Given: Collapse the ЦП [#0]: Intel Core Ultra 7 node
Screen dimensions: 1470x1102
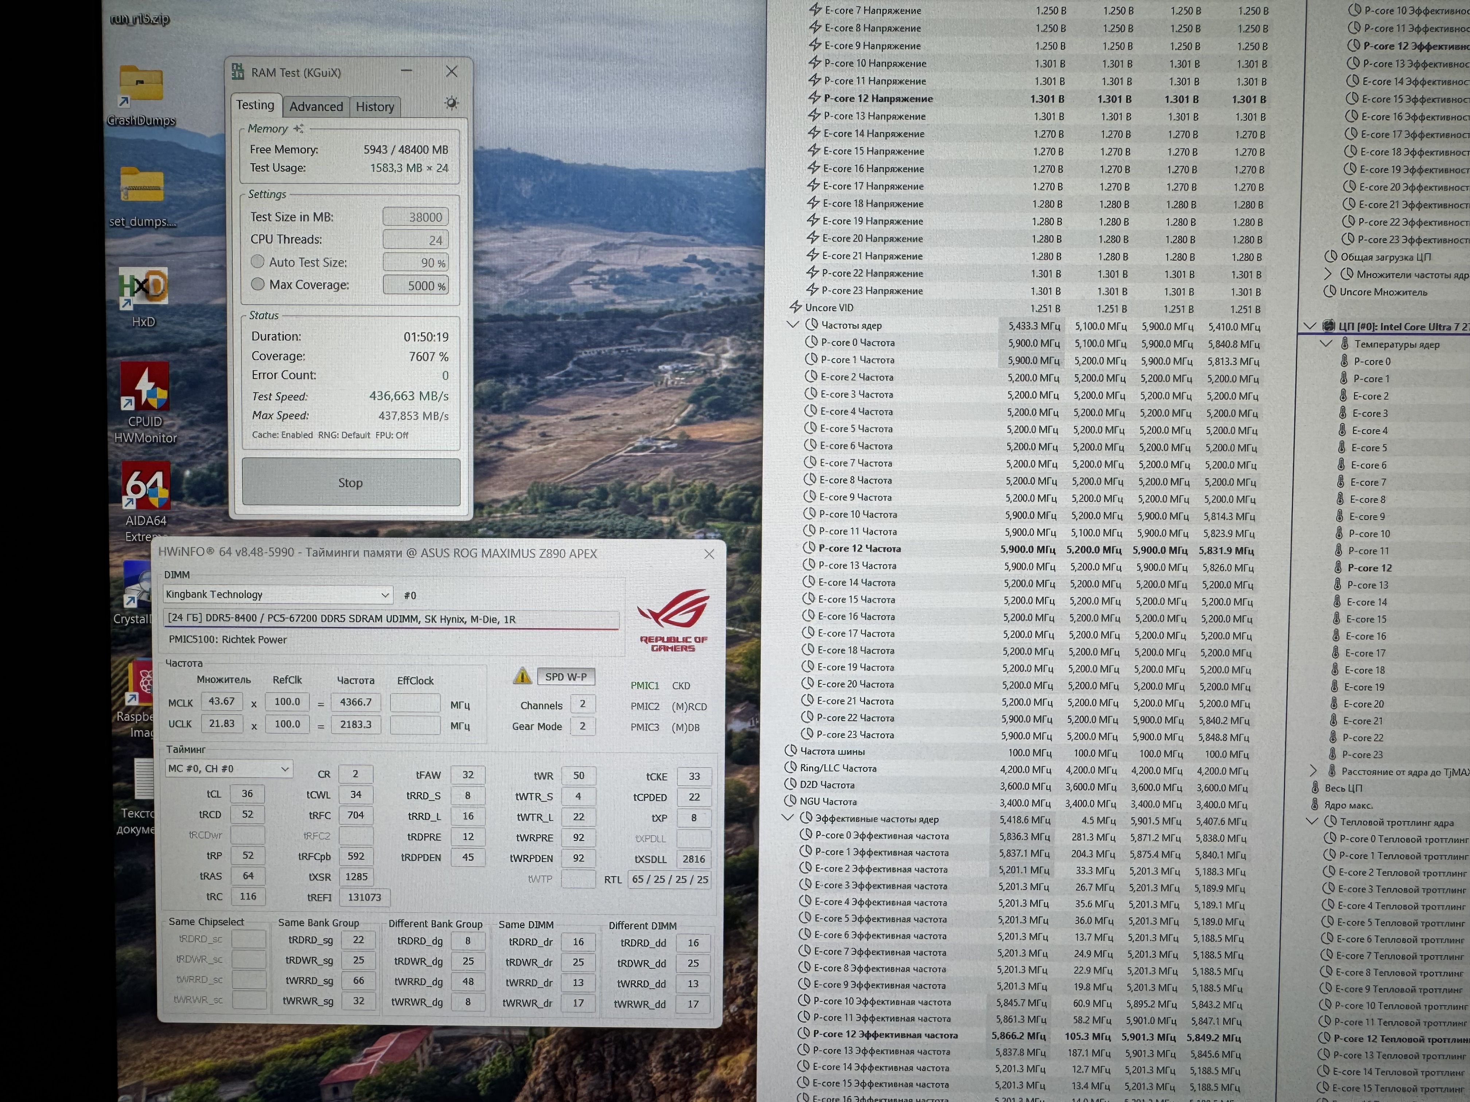Looking at the screenshot, I should pos(1309,326).
